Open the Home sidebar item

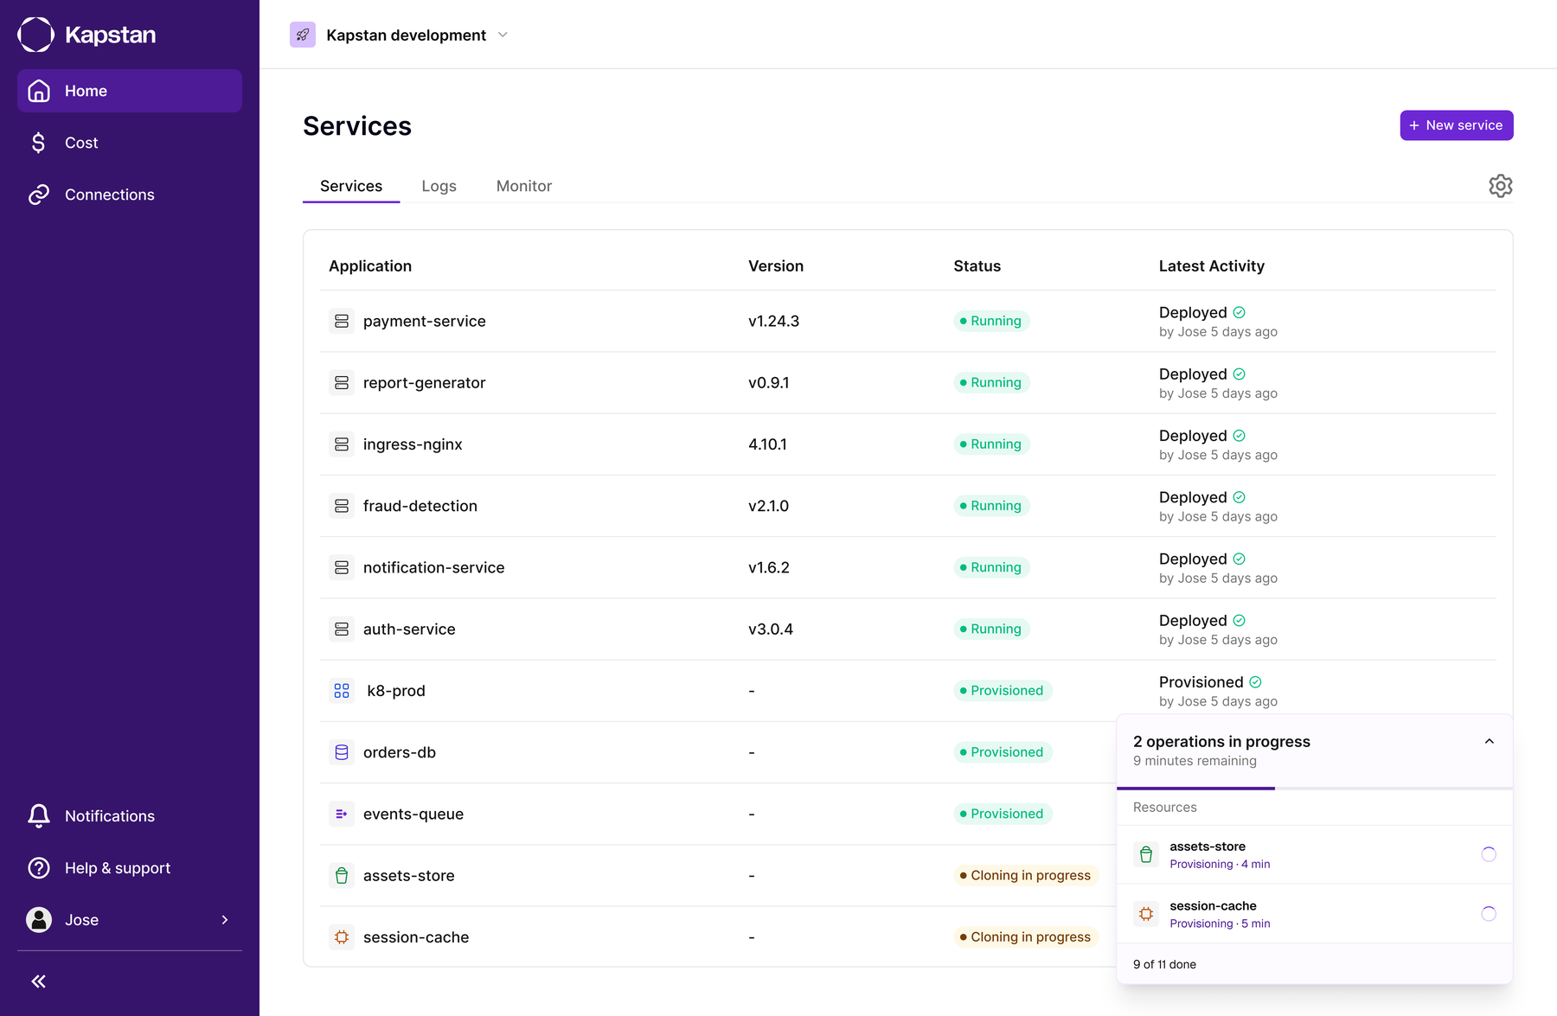pos(130,91)
